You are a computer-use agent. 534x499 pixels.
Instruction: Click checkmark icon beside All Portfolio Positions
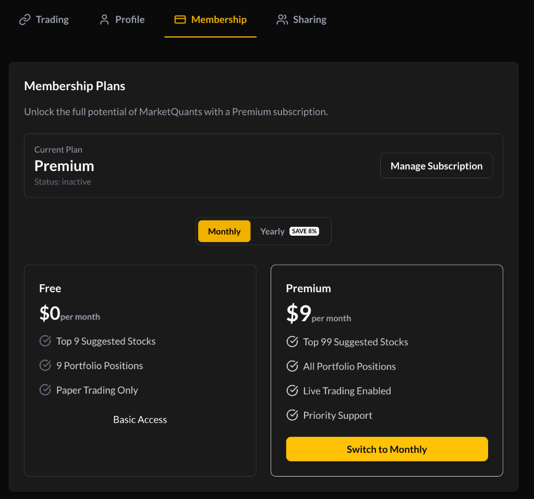tap(292, 366)
